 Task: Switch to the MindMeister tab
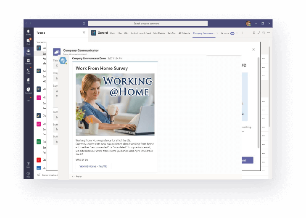tap(159, 33)
